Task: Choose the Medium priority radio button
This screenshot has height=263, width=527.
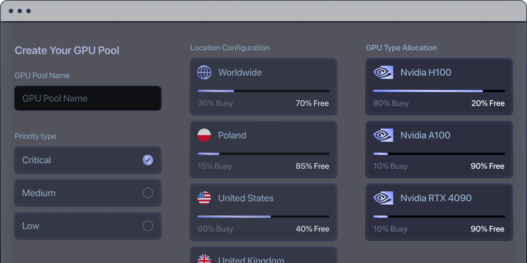Action: pos(148,193)
